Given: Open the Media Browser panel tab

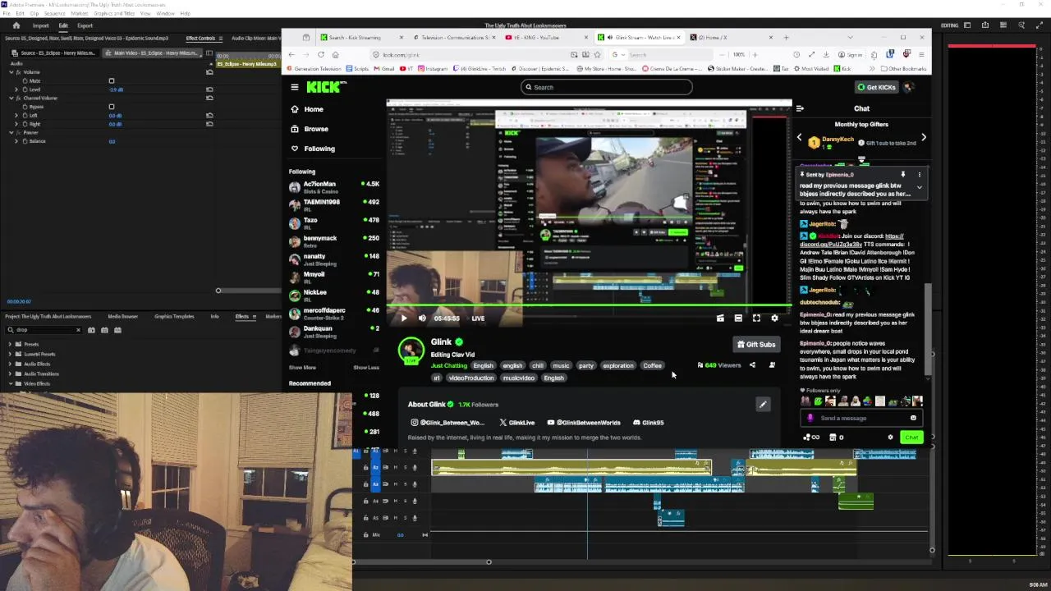Looking at the screenshot, I should (x=123, y=316).
